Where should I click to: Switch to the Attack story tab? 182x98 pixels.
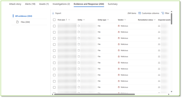click(15, 4)
